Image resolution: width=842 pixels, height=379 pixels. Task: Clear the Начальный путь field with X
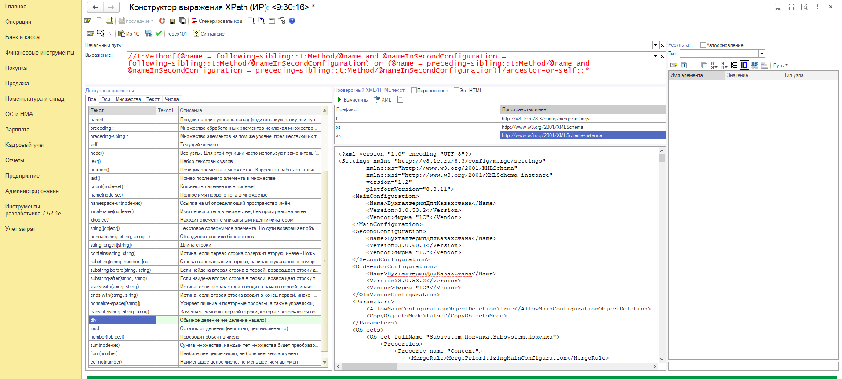662,45
